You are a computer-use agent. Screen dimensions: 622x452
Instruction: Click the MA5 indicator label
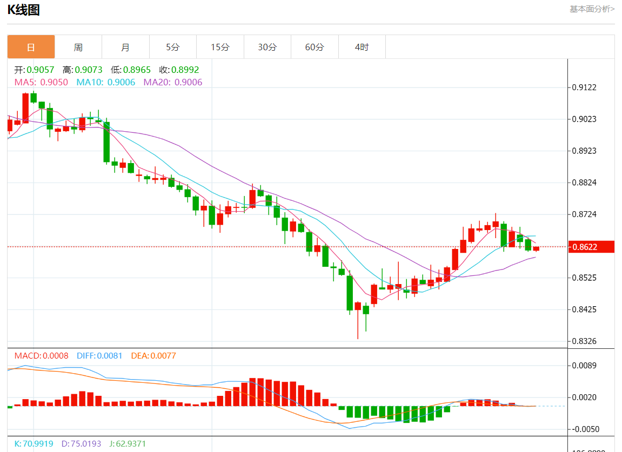pos(41,82)
